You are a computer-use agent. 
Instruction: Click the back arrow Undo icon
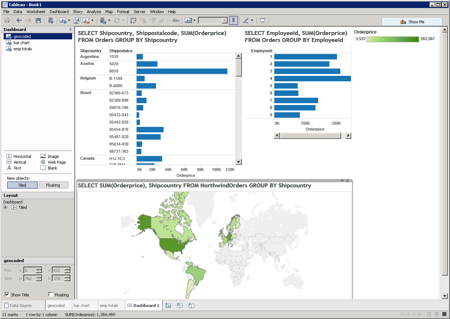coord(19,21)
